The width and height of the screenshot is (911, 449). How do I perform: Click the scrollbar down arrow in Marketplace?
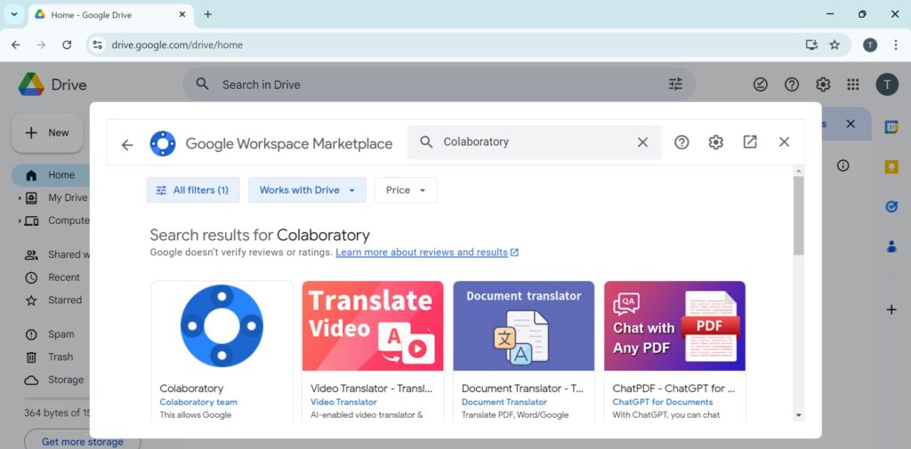click(798, 415)
